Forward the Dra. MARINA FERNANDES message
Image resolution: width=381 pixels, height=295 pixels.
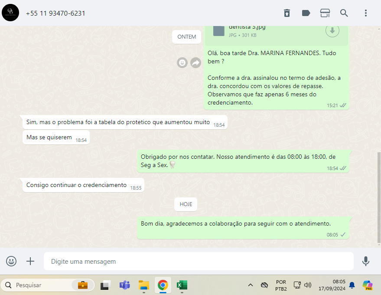[x=195, y=63]
